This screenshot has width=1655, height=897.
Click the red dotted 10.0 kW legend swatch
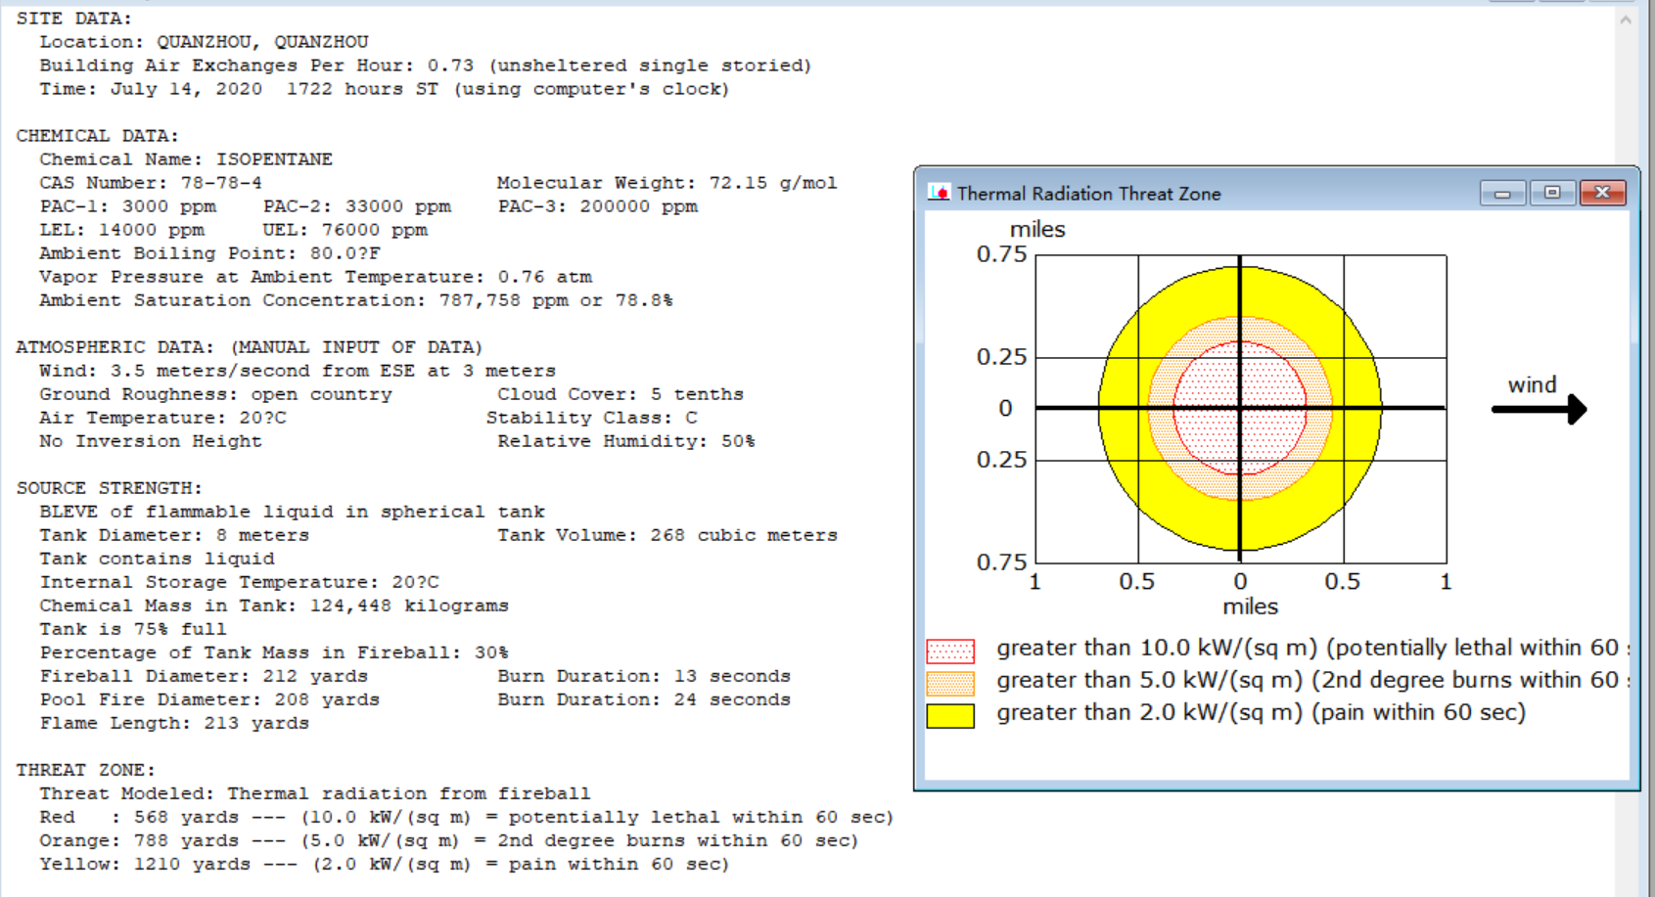pyautogui.click(x=950, y=650)
